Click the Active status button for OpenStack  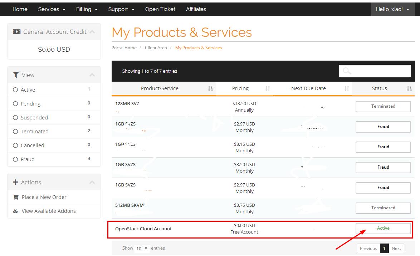click(x=383, y=228)
